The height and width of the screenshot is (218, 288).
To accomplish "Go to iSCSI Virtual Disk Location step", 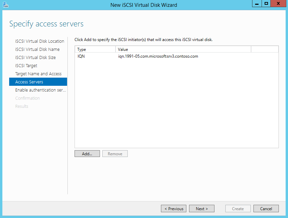I will (x=40, y=41).
